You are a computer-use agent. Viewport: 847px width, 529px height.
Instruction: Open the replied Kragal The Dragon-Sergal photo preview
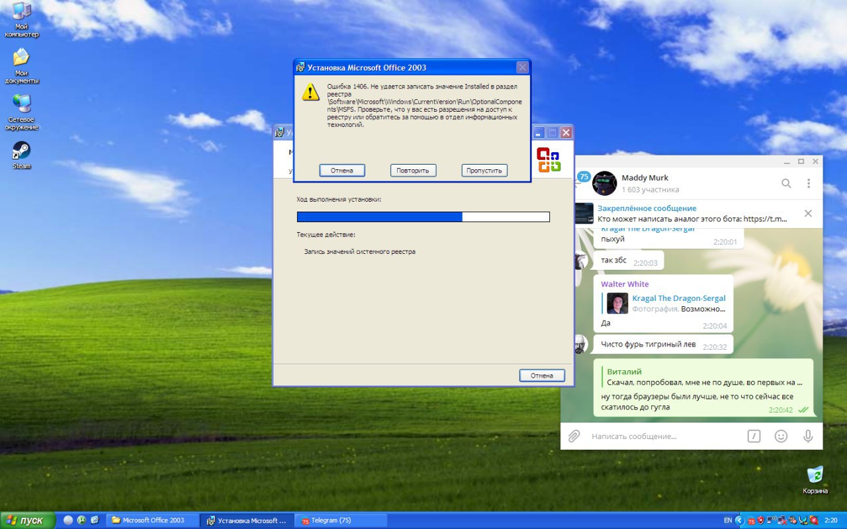point(617,303)
